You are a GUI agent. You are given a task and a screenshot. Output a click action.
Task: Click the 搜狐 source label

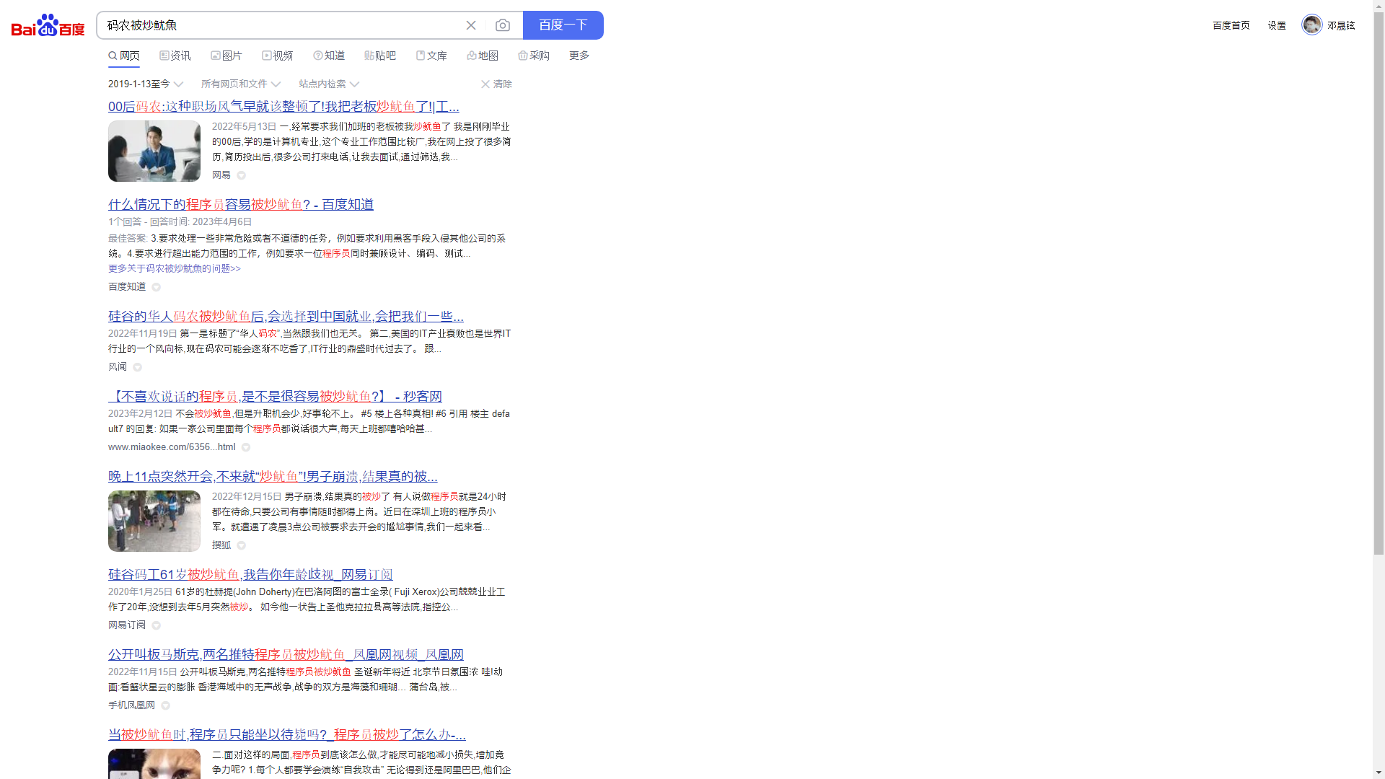221,545
